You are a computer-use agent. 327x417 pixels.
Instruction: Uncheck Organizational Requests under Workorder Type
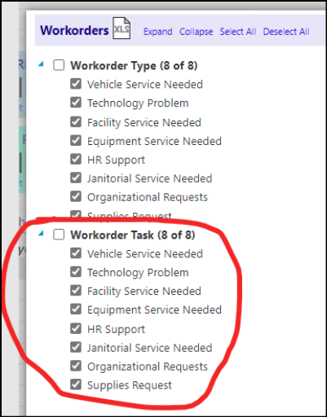click(76, 197)
